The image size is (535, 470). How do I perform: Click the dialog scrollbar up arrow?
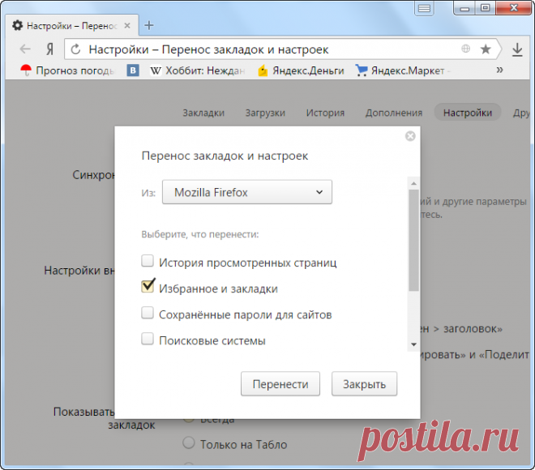[414, 183]
